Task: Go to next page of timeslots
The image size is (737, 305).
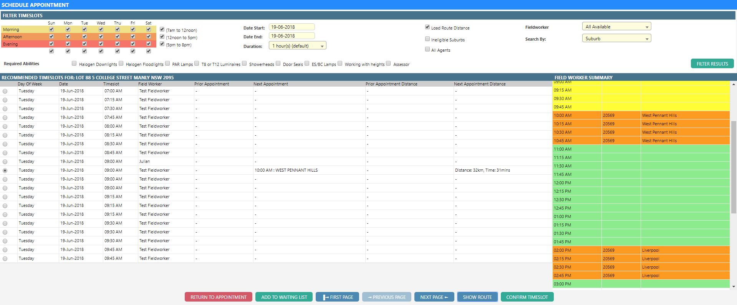Action: pos(434,297)
